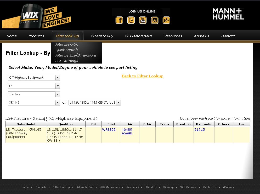The image size is (260, 194).
Task: Click the Filter Look-Up footer link
Action: [61, 187]
